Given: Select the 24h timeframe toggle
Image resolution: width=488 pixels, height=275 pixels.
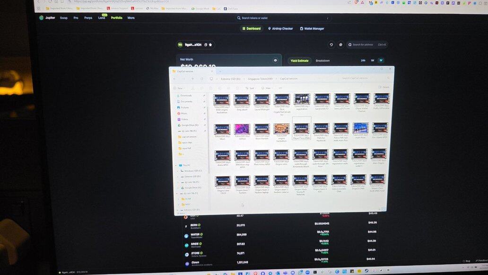Looking at the screenshot, I should 363,61.
